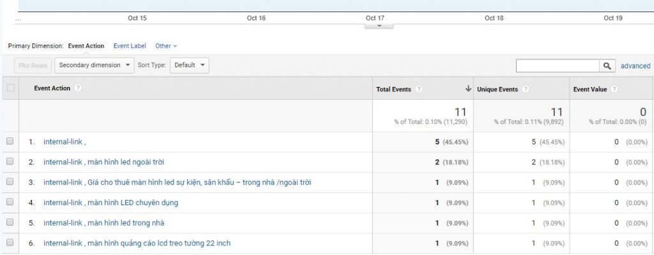The width and height of the screenshot is (654, 255).
Task: Open Event Action help question mark
Action: click(x=77, y=88)
